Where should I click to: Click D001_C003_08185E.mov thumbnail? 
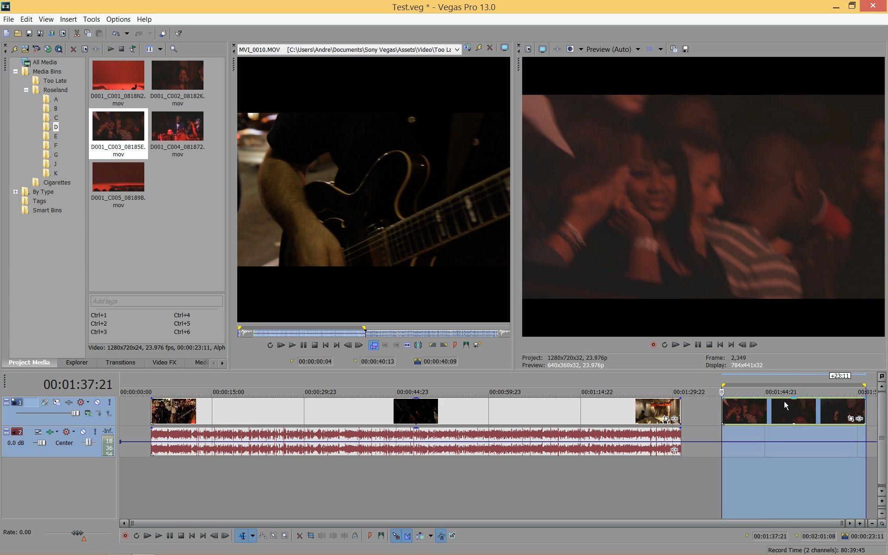pos(117,126)
